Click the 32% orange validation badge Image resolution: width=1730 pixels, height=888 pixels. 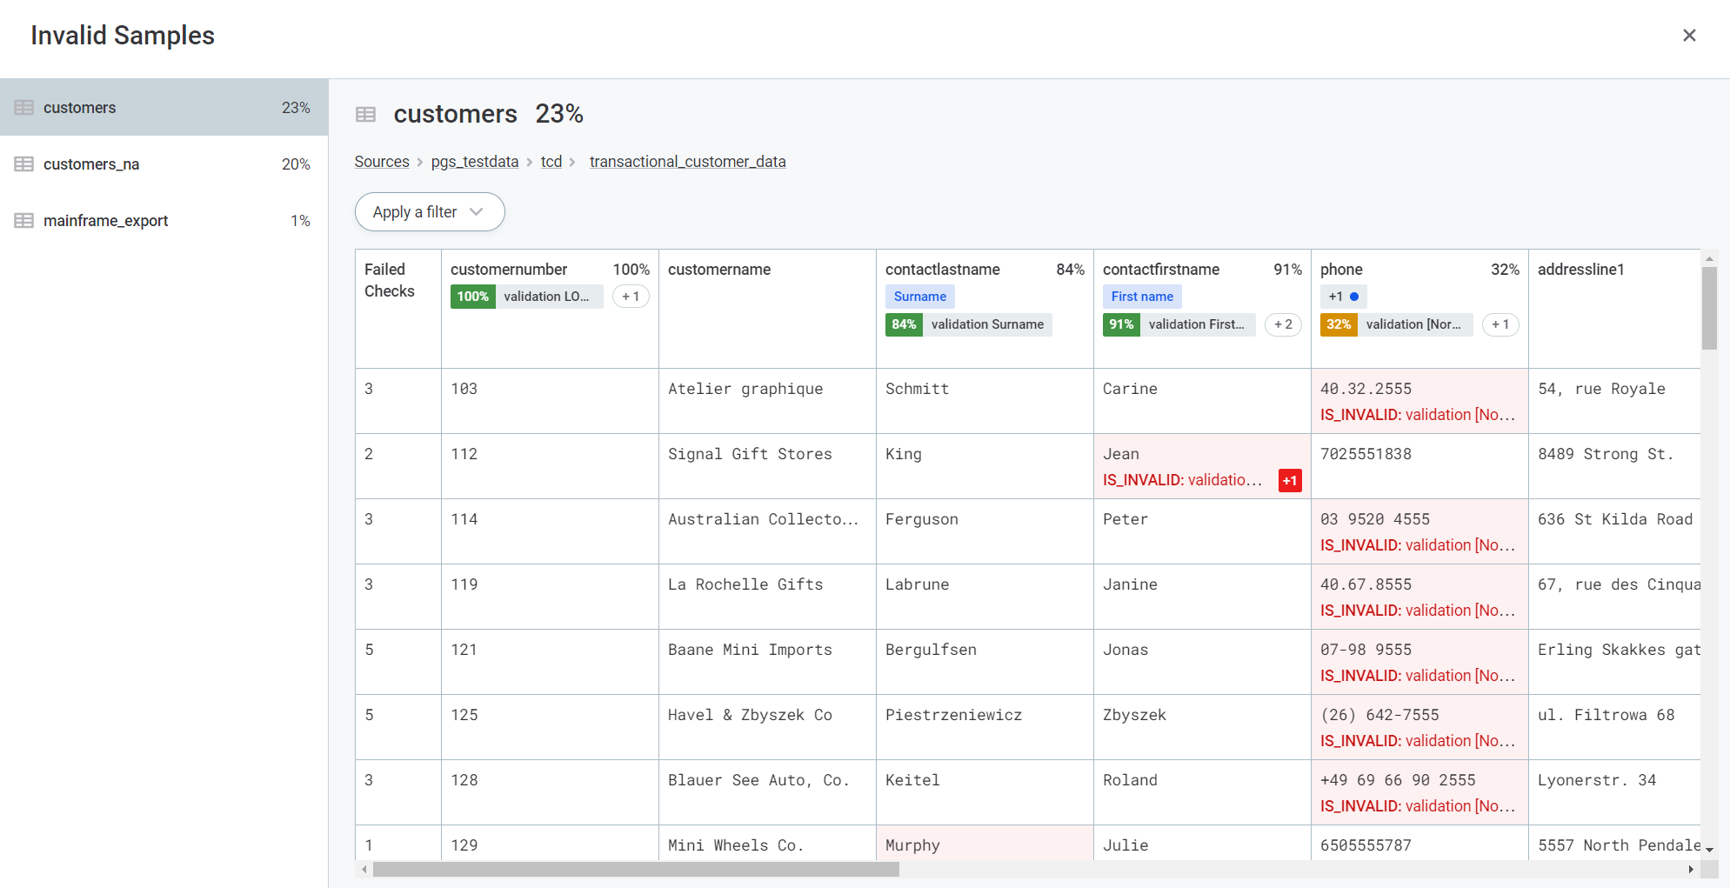click(x=1338, y=324)
